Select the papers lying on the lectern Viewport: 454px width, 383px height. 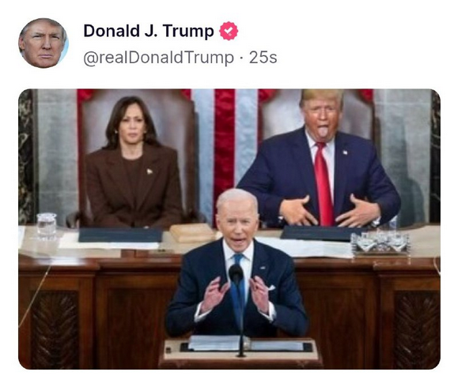click(x=246, y=343)
